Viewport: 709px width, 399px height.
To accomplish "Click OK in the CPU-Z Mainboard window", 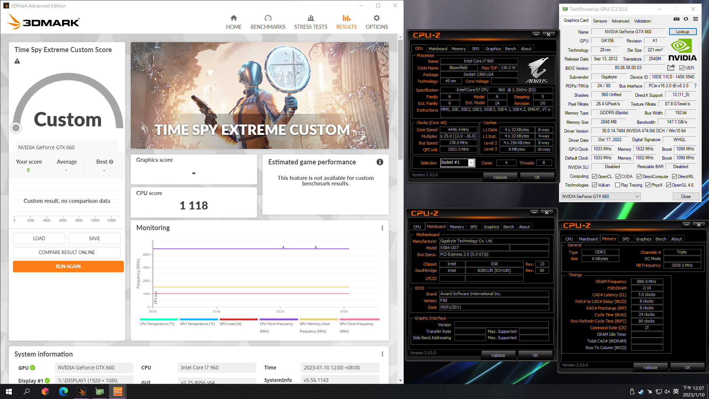I will [535, 355].
